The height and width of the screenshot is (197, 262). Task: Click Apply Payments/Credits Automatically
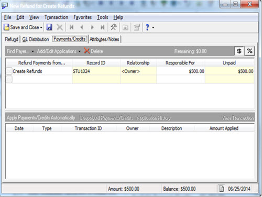[41, 118]
